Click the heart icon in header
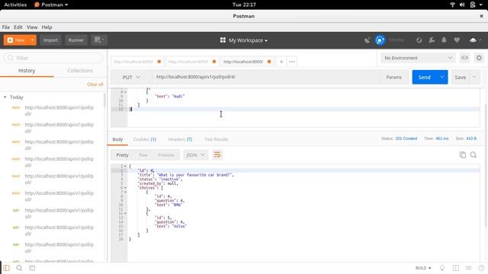The image size is (488, 274). coord(457,40)
